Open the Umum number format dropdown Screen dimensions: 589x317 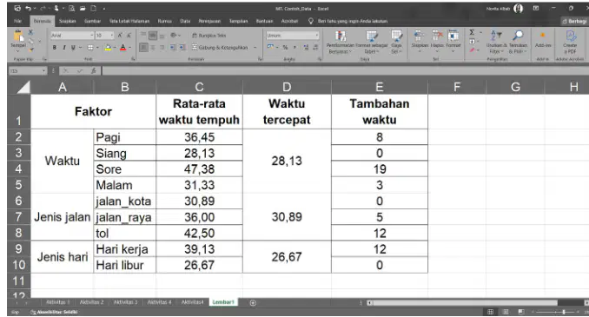pyautogui.click(x=317, y=36)
